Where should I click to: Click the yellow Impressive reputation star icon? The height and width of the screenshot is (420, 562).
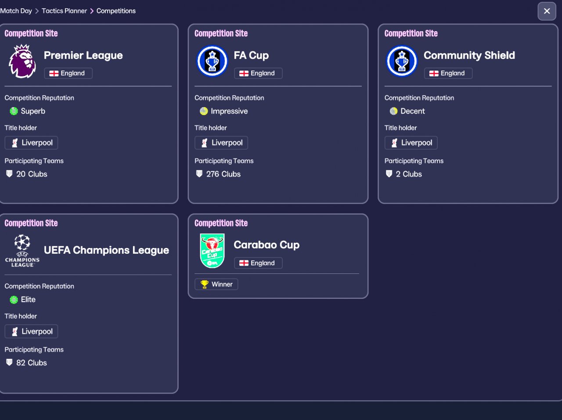204,111
